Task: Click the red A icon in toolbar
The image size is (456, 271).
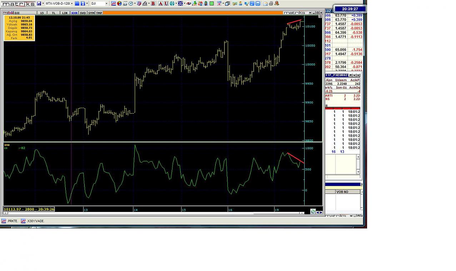Action: coord(161,4)
